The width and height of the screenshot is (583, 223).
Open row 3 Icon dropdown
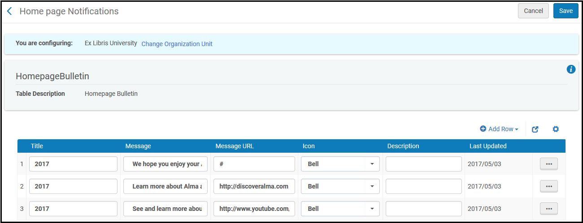click(x=340, y=209)
